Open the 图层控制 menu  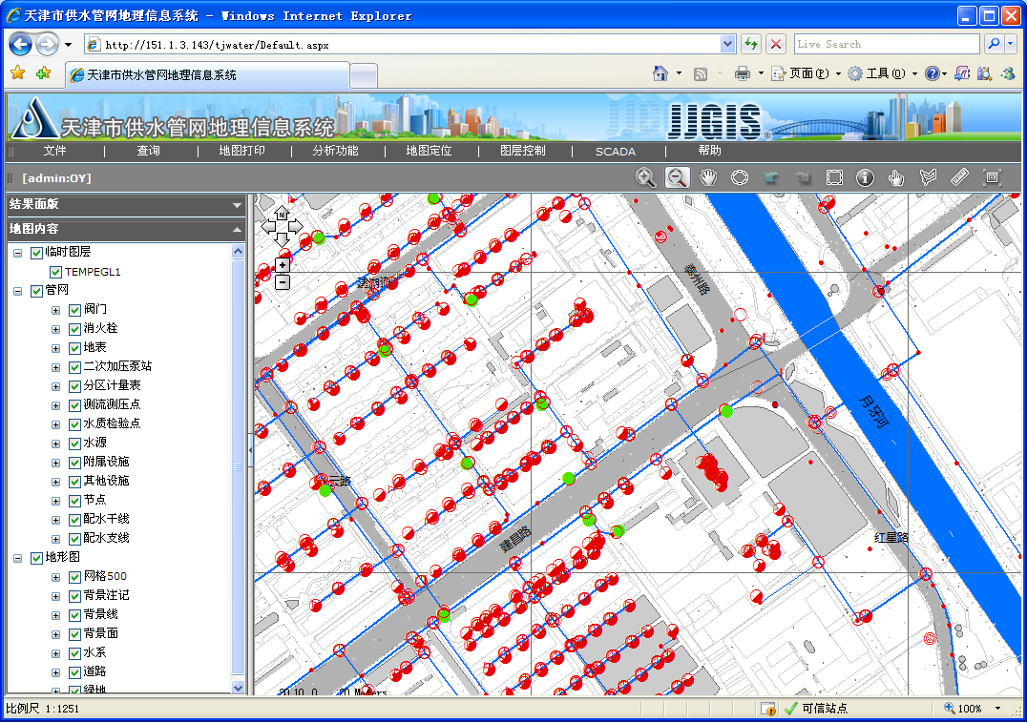(x=523, y=151)
